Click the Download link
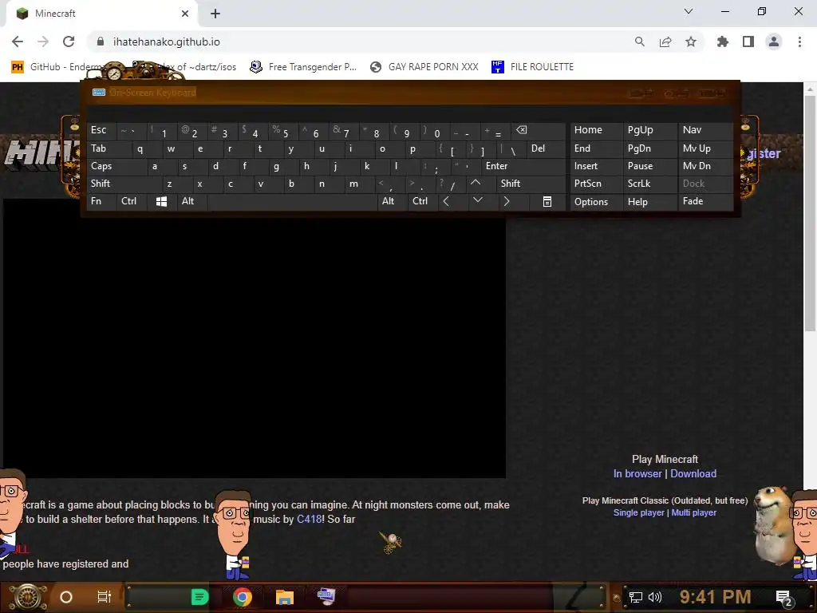The width and height of the screenshot is (817, 613). point(693,473)
